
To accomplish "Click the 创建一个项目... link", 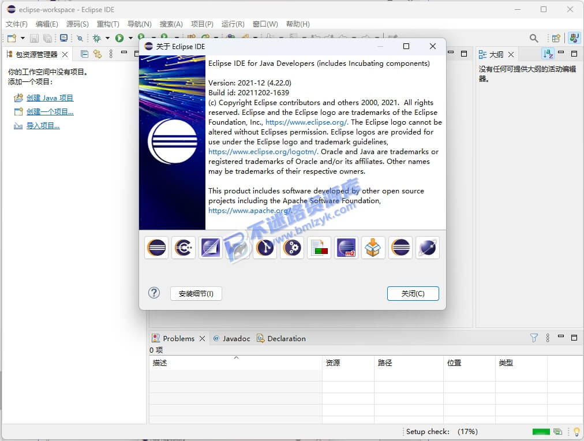I will pyautogui.click(x=50, y=112).
